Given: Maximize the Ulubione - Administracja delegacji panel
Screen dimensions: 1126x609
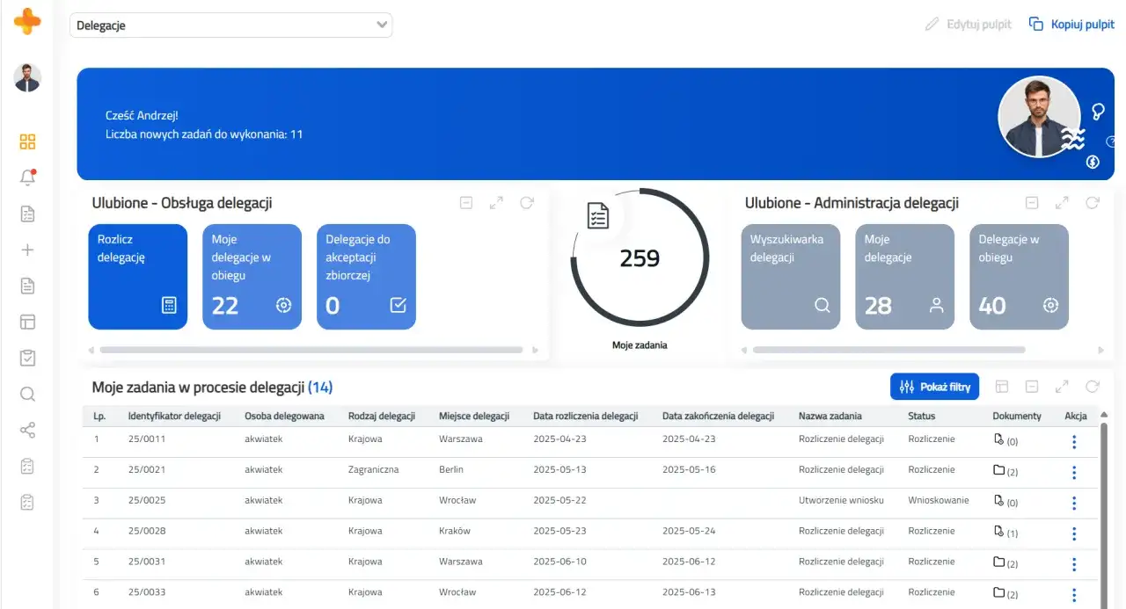Looking at the screenshot, I should pos(1062,203).
